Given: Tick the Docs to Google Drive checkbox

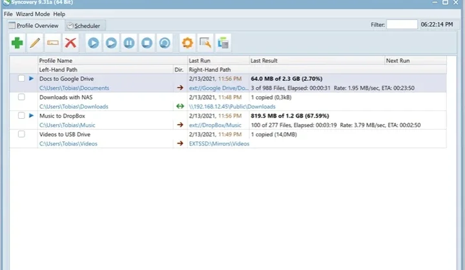Looking at the screenshot, I should pyautogui.click(x=21, y=79).
